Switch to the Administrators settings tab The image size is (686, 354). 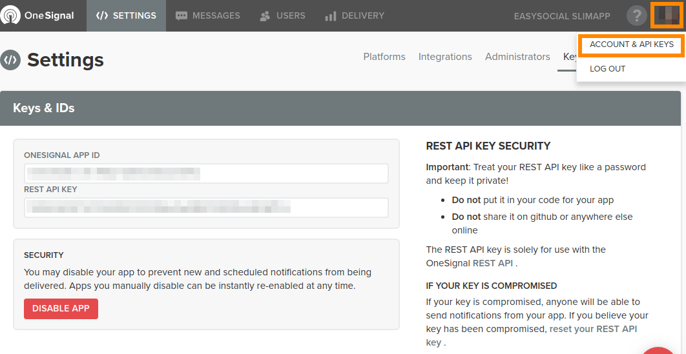coord(517,57)
